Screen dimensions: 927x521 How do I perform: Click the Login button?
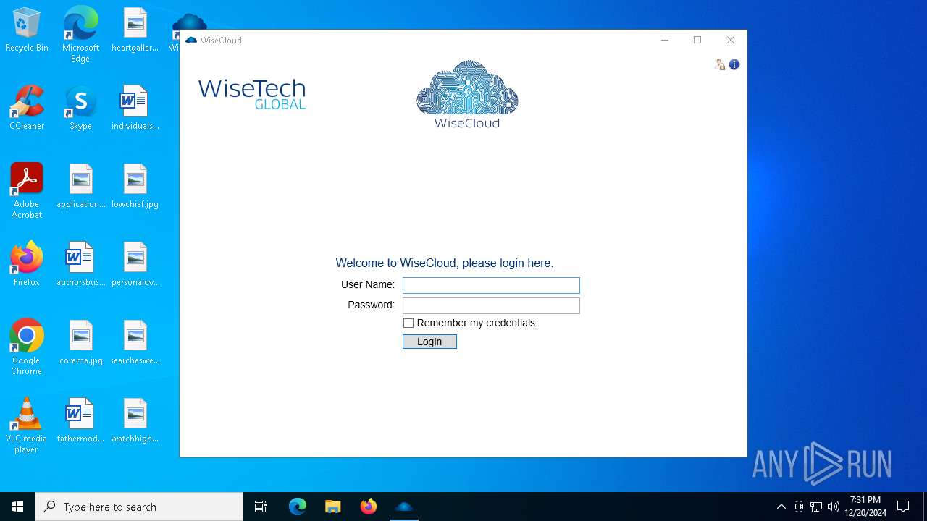[x=429, y=342]
